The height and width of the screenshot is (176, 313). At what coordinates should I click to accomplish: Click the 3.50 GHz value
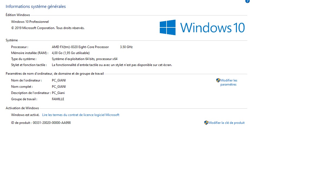click(126, 47)
